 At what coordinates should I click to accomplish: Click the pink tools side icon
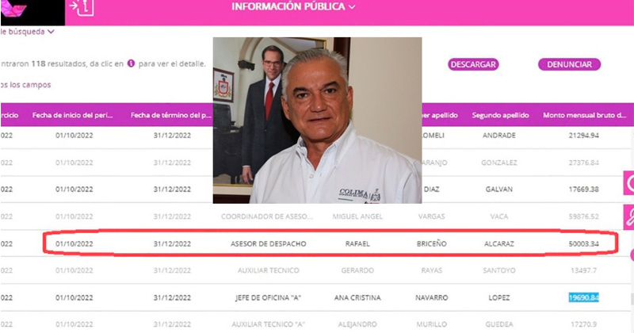pyautogui.click(x=628, y=217)
